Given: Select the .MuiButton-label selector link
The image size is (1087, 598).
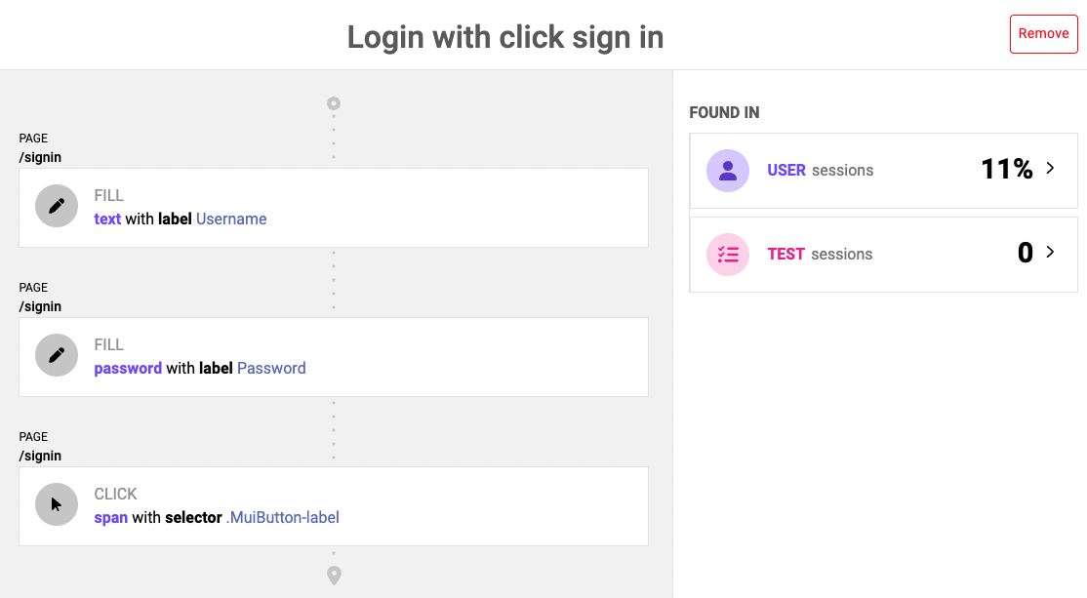Looking at the screenshot, I should coord(282,518).
